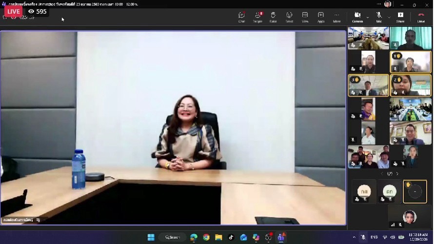Open the Mail app from the taskbar
Image resolution: width=434 pixels, height=244 pixels.
[x=243, y=237]
